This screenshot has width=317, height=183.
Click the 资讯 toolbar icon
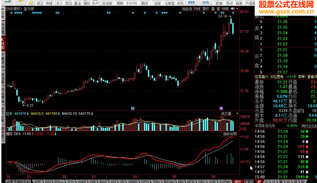click(180, 3)
